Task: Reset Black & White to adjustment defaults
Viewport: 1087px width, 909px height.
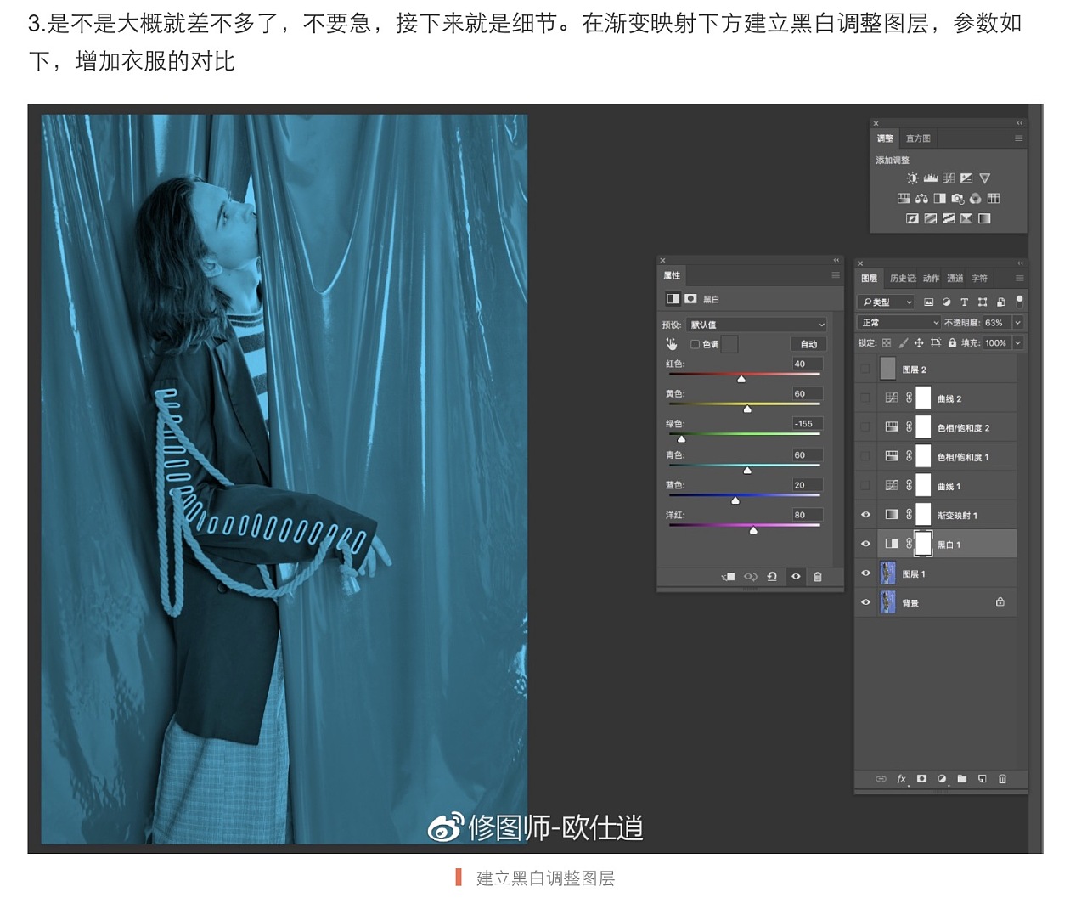Action: [772, 577]
